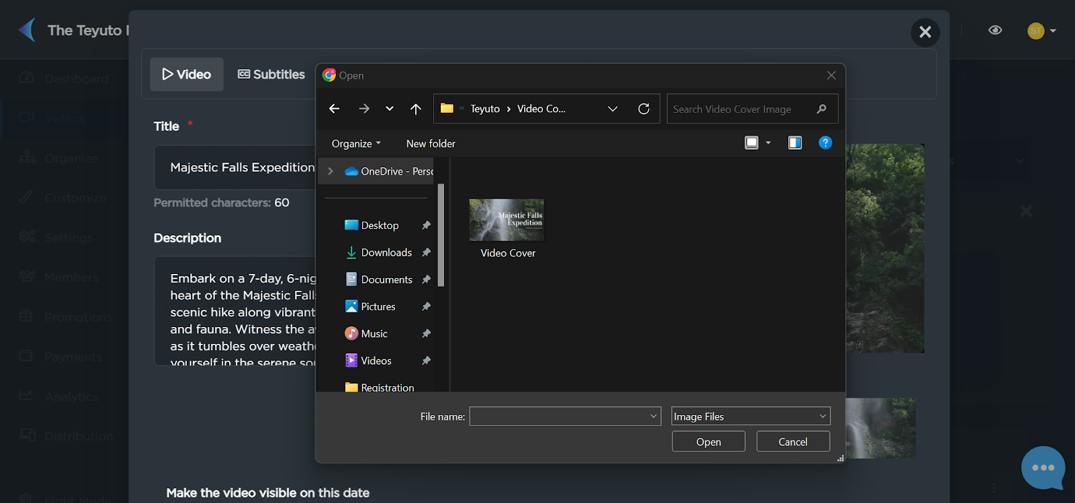Cancel the file Open dialog
Image resolution: width=1075 pixels, height=503 pixels.
pyautogui.click(x=793, y=442)
